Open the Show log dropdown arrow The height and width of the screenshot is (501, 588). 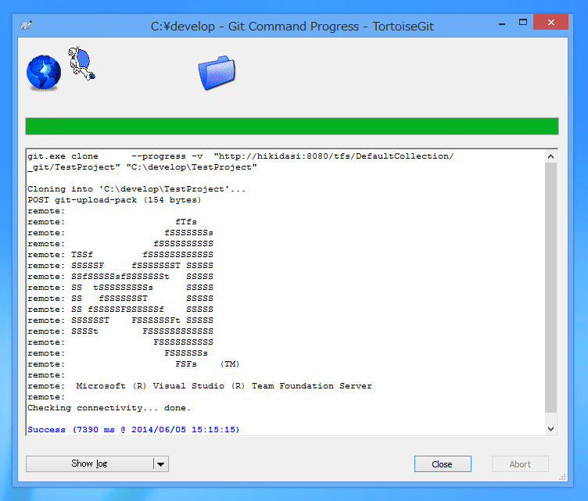(161, 464)
